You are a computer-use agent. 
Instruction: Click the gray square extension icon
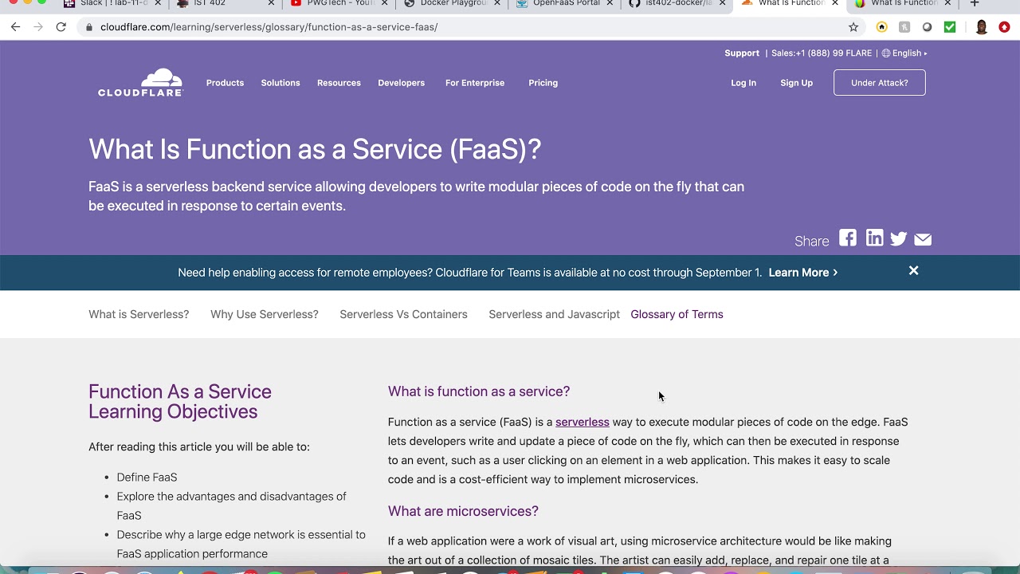coord(904,27)
